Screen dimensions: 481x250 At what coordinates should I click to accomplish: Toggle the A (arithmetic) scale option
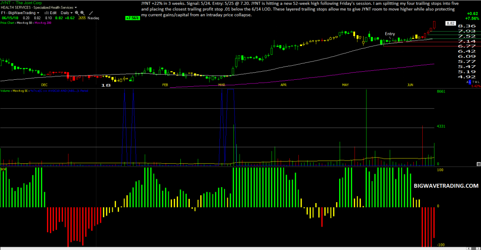467,82
